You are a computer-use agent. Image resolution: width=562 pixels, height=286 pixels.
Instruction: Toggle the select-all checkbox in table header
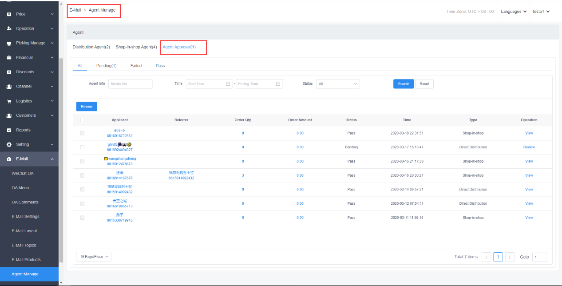click(82, 120)
